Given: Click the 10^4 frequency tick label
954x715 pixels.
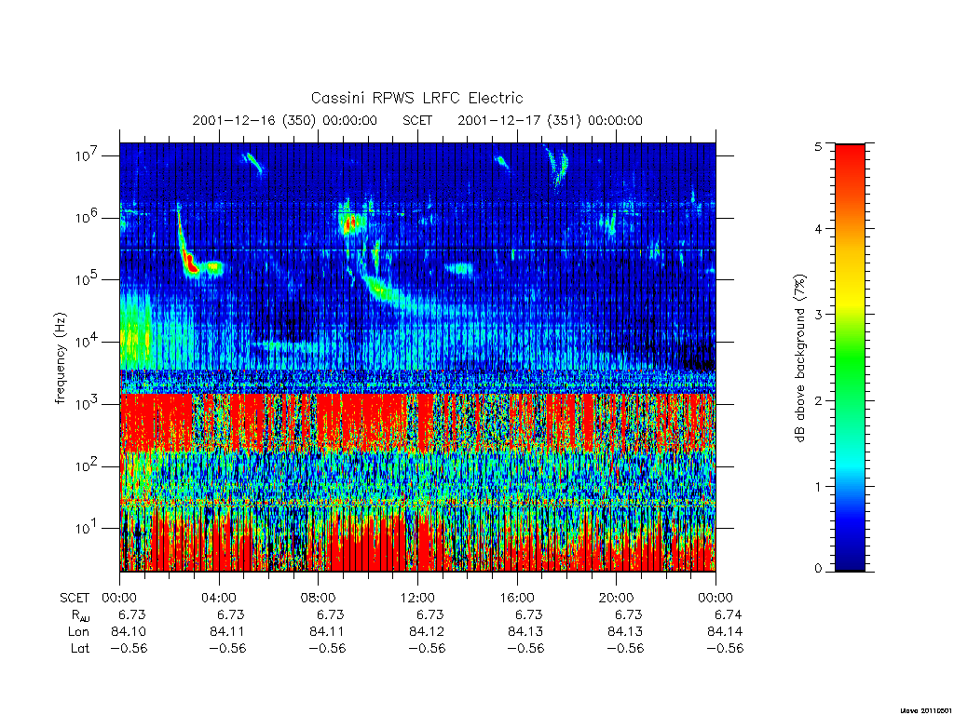Looking at the screenshot, I should tap(88, 342).
